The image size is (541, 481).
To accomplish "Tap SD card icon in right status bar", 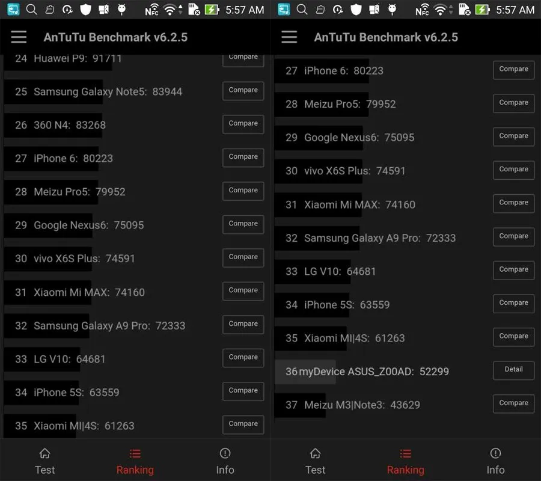I will 465,9.
